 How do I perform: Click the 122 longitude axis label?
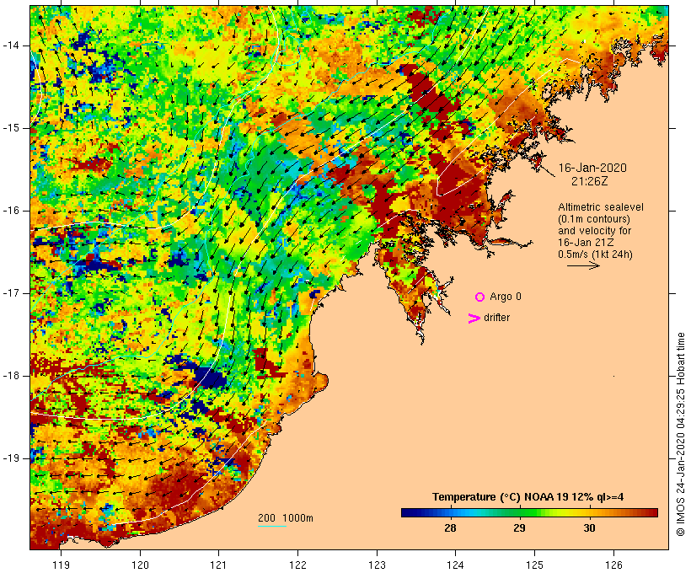coord(298,565)
